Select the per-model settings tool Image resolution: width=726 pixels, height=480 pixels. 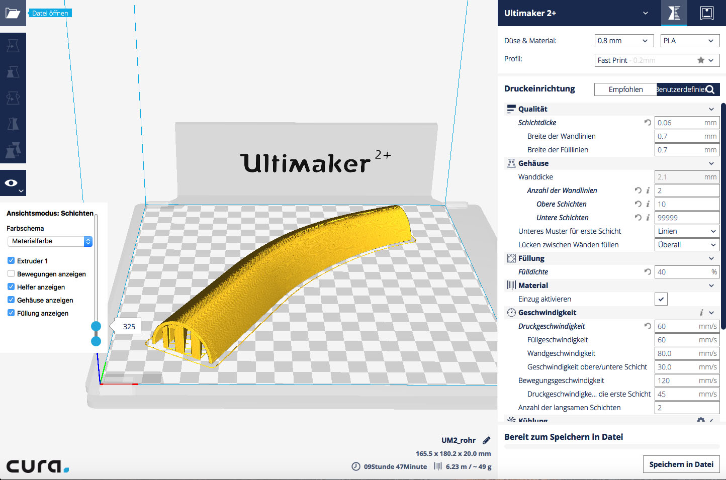[x=13, y=150]
